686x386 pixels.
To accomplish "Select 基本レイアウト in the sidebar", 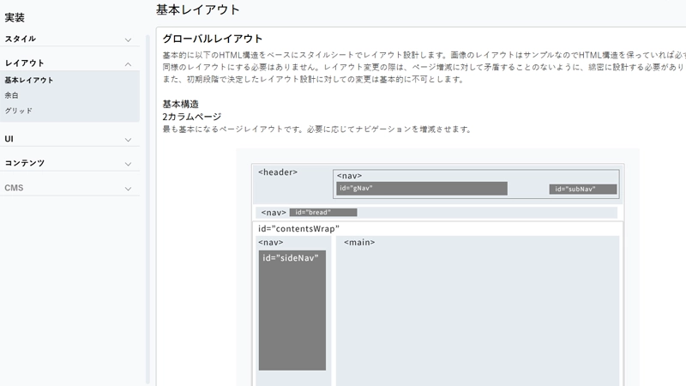I will pyautogui.click(x=29, y=80).
